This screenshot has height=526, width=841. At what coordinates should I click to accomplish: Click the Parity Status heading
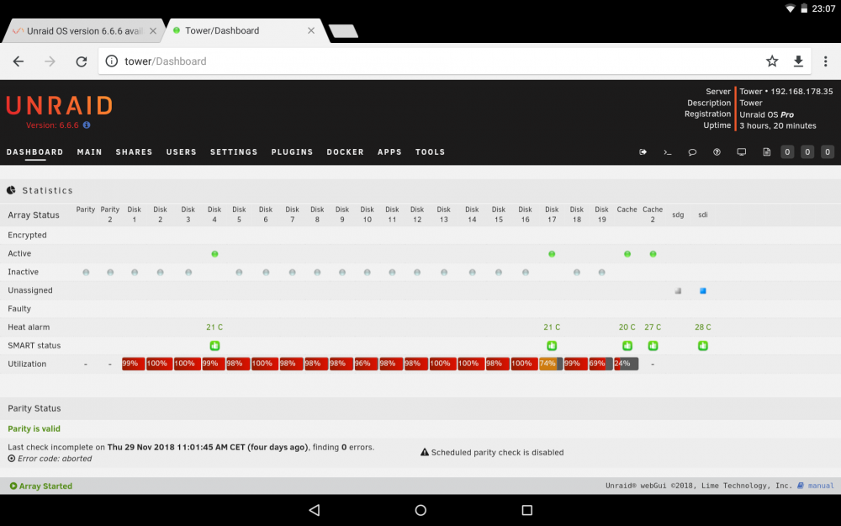pyautogui.click(x=34, y=408)
